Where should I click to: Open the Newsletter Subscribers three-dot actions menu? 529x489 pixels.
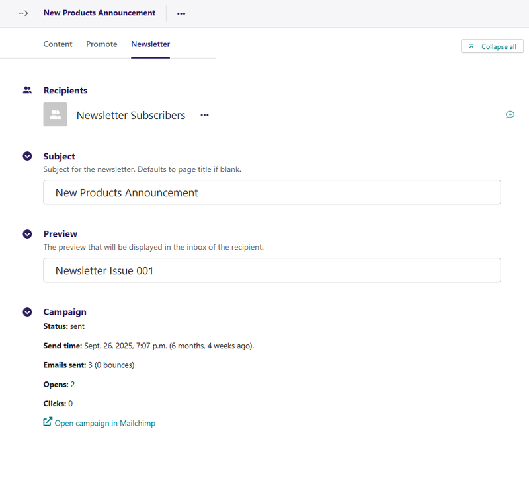pyautogui.click(x=204, y=115)
